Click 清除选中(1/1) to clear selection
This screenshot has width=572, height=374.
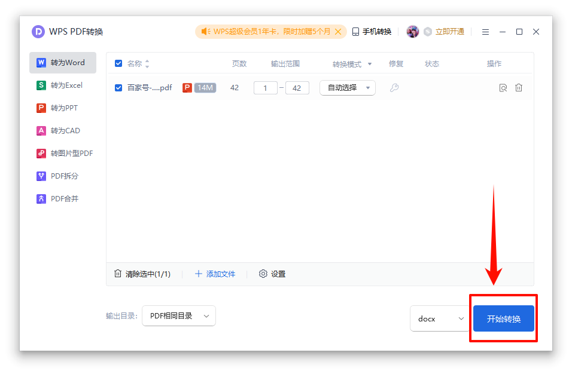click(142, 274)
